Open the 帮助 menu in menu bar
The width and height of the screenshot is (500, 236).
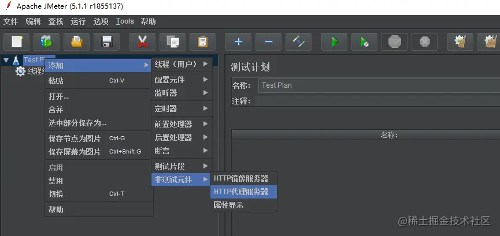pos(149,22)
